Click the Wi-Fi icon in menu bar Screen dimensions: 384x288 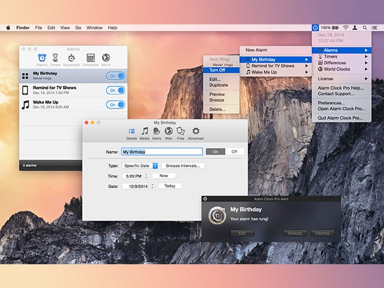[346, 27]
